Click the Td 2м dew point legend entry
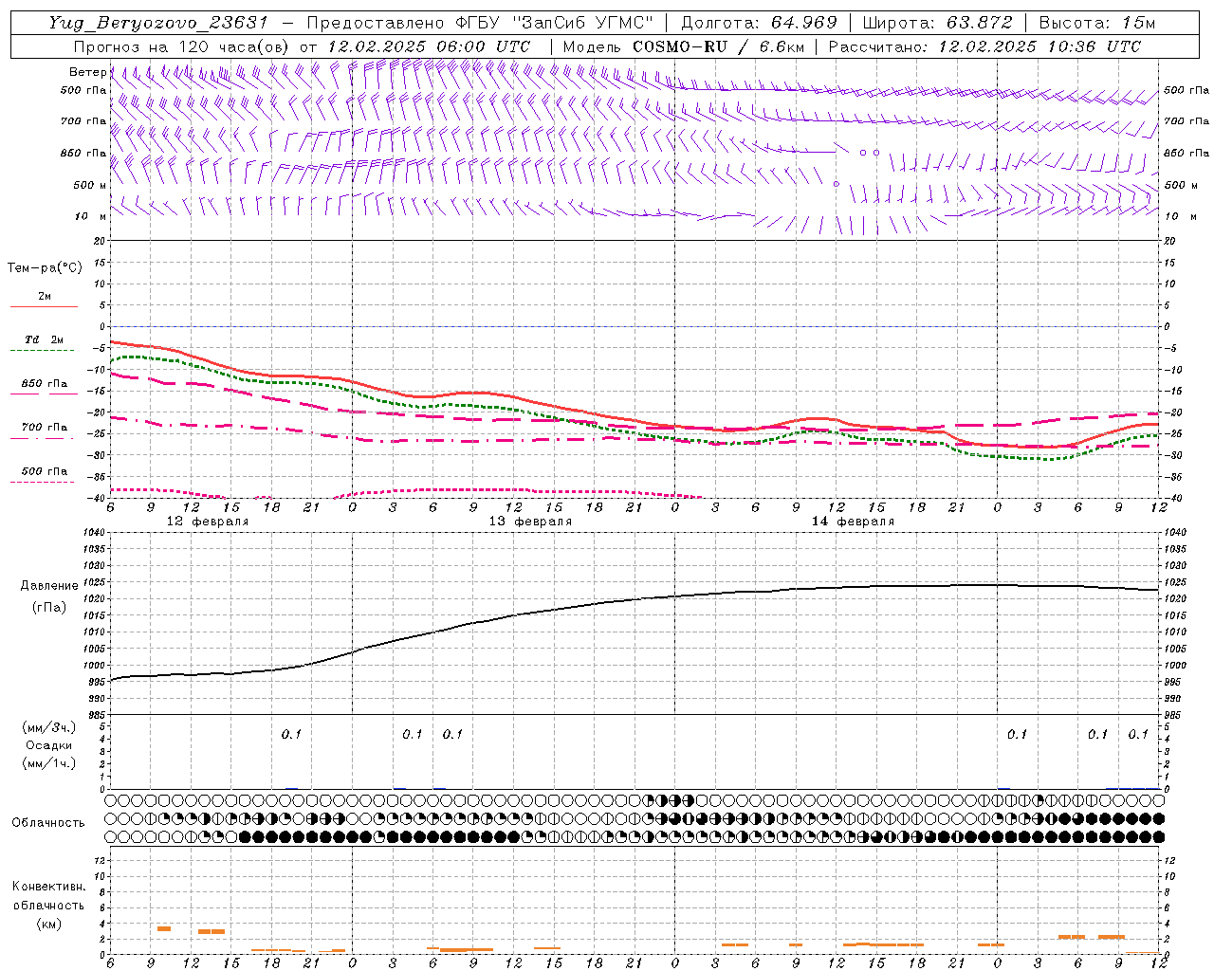This screenshot has width=1214, height=971. [x=45, y=339]
